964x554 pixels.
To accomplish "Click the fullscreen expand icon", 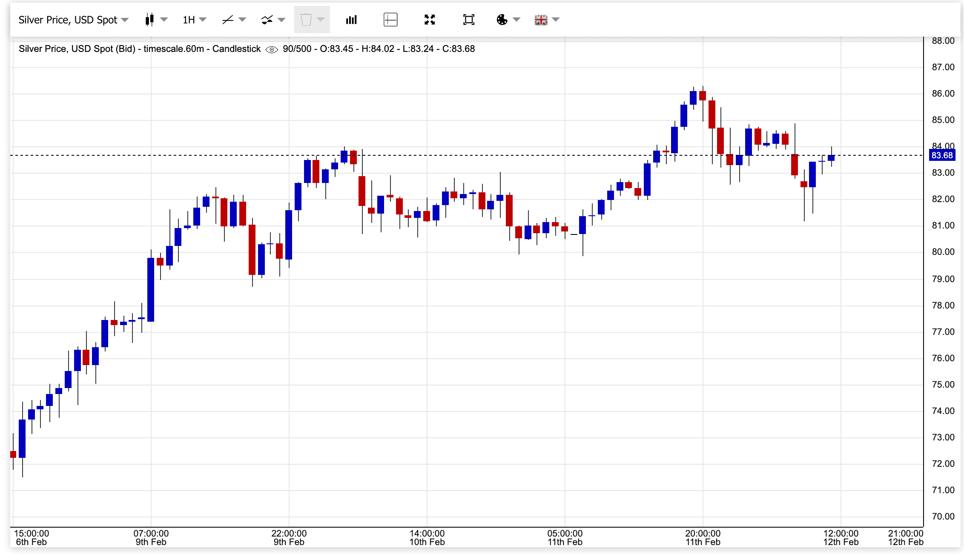I will (x=430, y=20).
